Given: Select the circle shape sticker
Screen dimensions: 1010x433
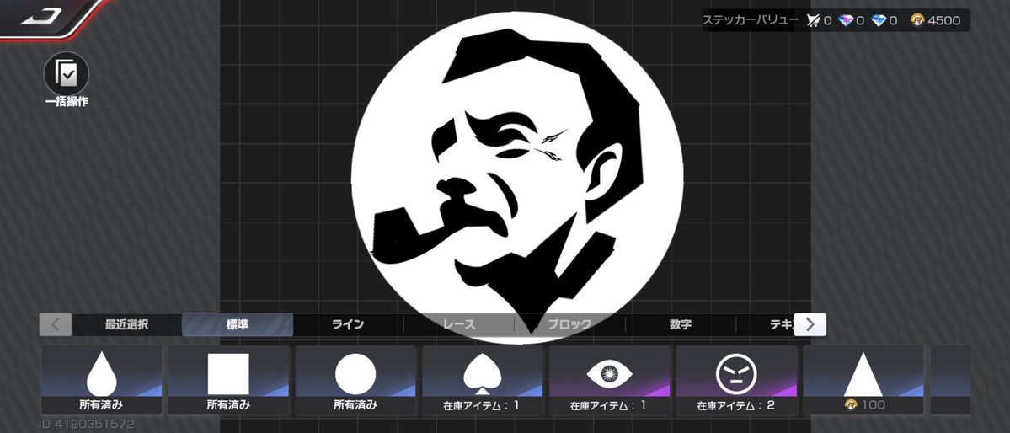Looking at the screenshot, I should click(x=355, y=380).
